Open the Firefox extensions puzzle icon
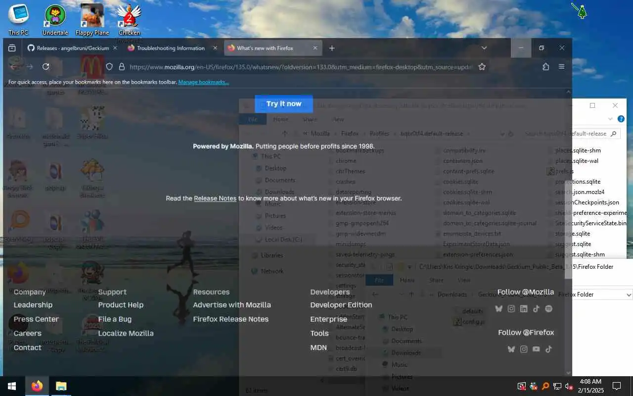 click(545, 67)
